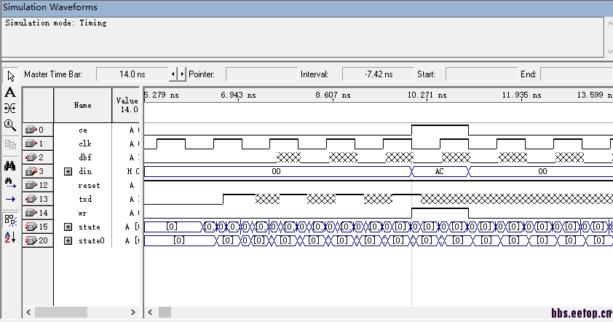Expand the state bus signal
Image resolution: width=613 pixels, height=322 pixels.
[68, 227]
